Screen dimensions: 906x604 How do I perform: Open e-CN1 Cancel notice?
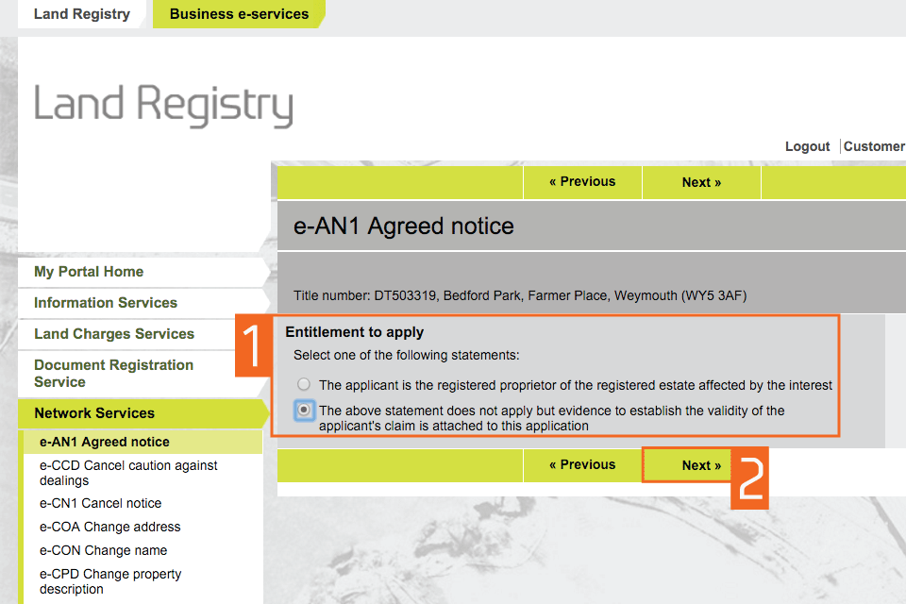click(100, 503)
